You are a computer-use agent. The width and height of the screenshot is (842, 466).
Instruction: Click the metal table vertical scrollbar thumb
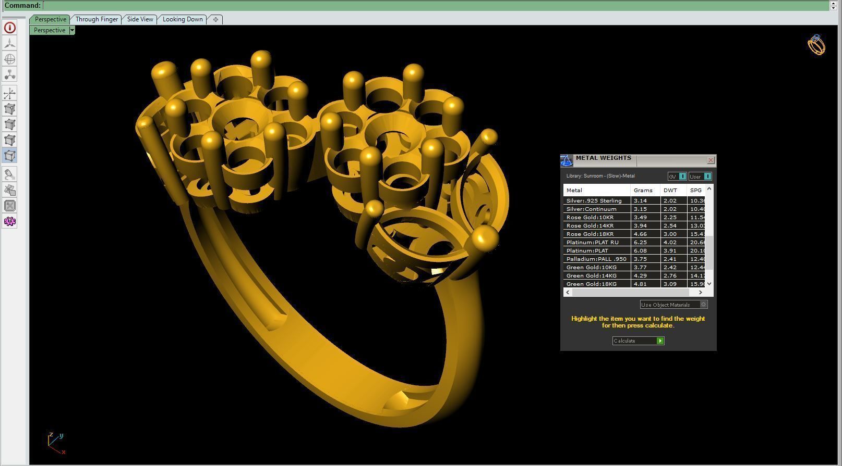click(x=709, y=253)
